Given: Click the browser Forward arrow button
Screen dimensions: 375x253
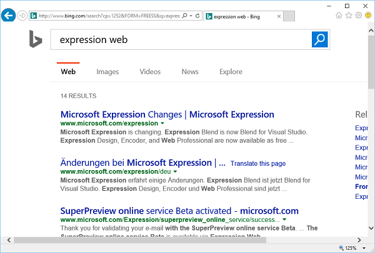Looking at the screenshot, I should (22, 15).
